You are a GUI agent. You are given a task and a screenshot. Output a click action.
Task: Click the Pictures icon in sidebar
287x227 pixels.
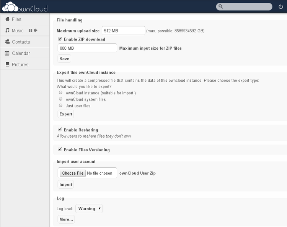click(7, 65)
